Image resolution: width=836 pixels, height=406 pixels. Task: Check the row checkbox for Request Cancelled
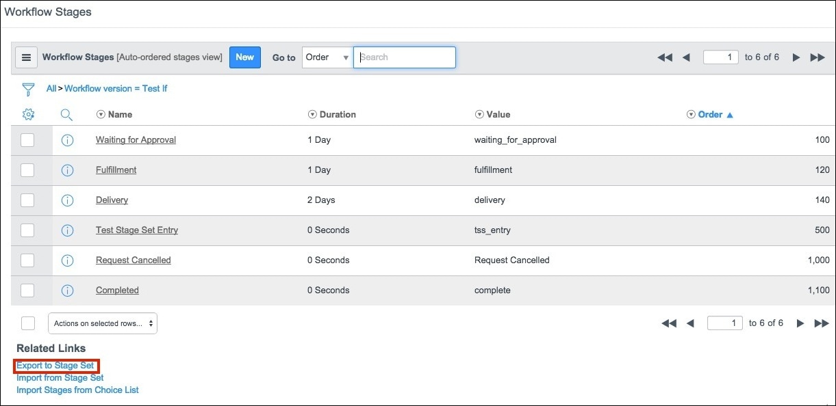tap(28, 260)
